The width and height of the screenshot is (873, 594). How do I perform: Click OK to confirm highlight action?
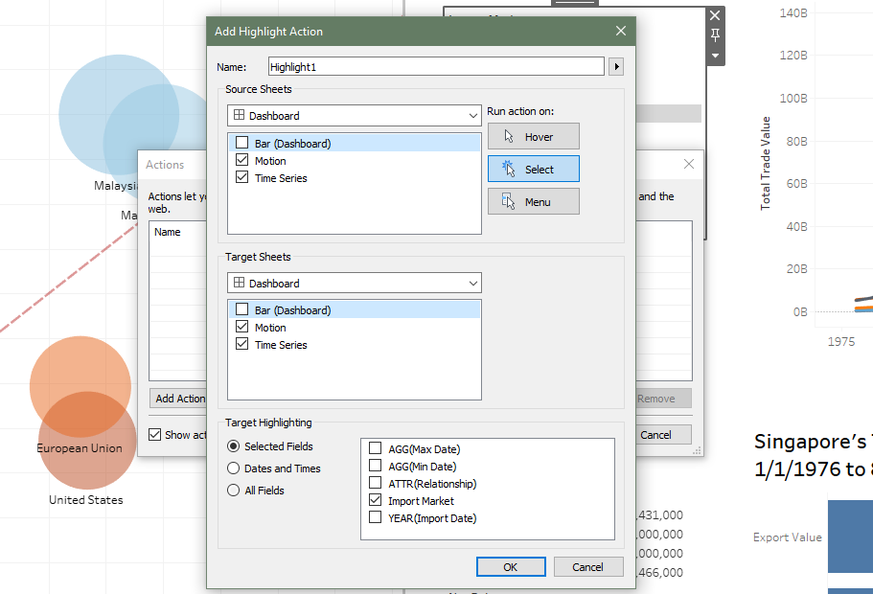[x=511, y=567]
